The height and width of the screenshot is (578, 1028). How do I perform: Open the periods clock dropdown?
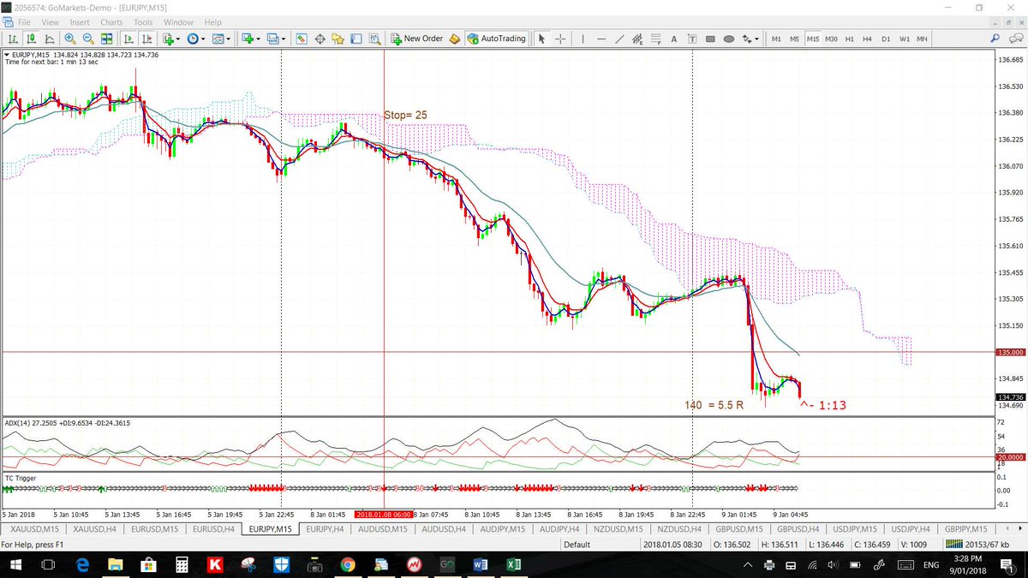point(195,39)
